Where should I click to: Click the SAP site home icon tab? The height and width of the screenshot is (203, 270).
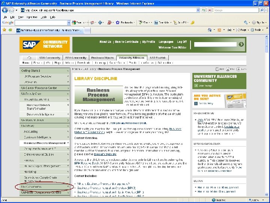[29, 58]
